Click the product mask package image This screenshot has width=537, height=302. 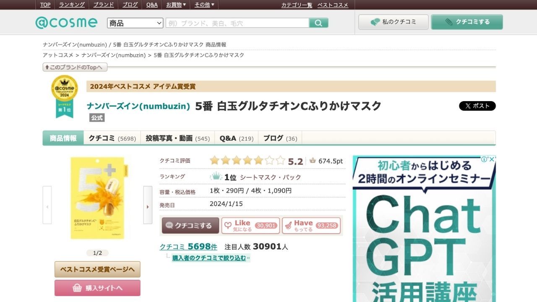click(x=97, y=198)
